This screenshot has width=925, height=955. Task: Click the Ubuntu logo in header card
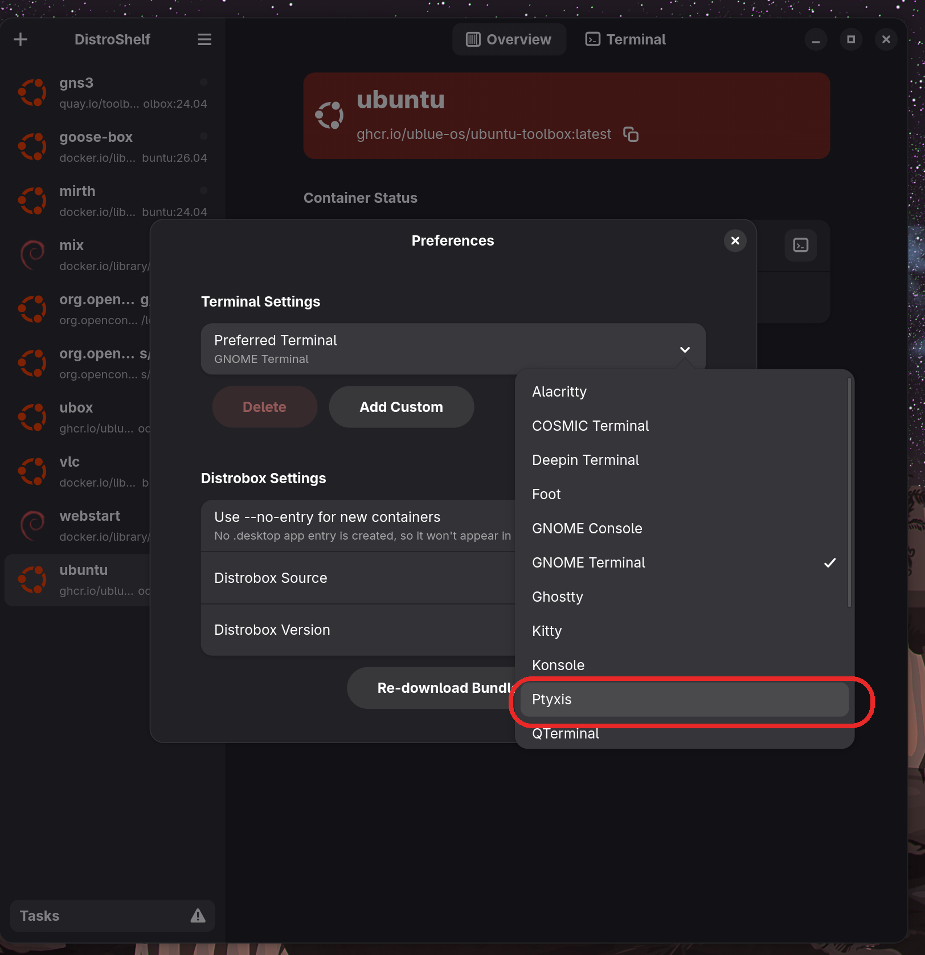click(329, 116)
